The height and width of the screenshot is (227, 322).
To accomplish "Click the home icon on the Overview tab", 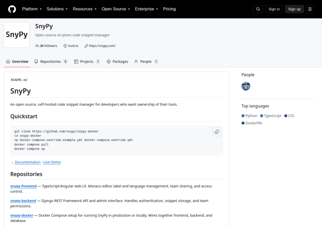I will pos(8,61).
